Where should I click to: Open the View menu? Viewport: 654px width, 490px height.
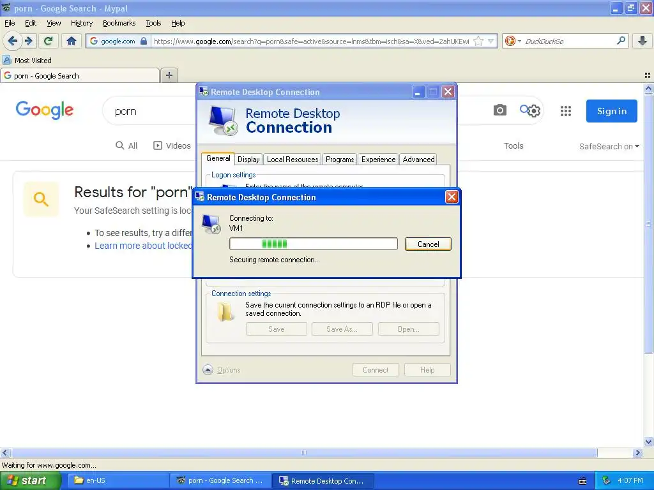54,23
